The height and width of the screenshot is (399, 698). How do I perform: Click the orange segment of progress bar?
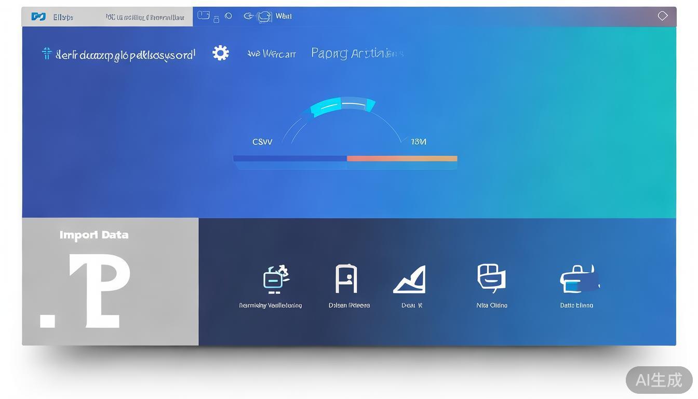[x=402, y=158]
